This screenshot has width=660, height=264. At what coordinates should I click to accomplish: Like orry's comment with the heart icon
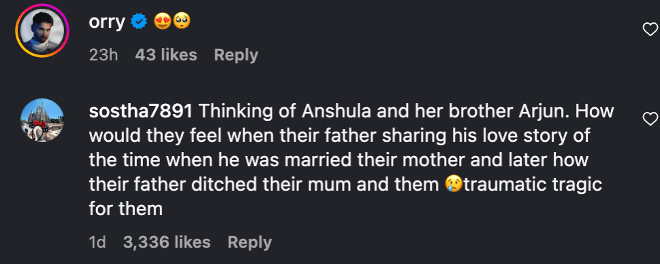click(x=650, y=29)
